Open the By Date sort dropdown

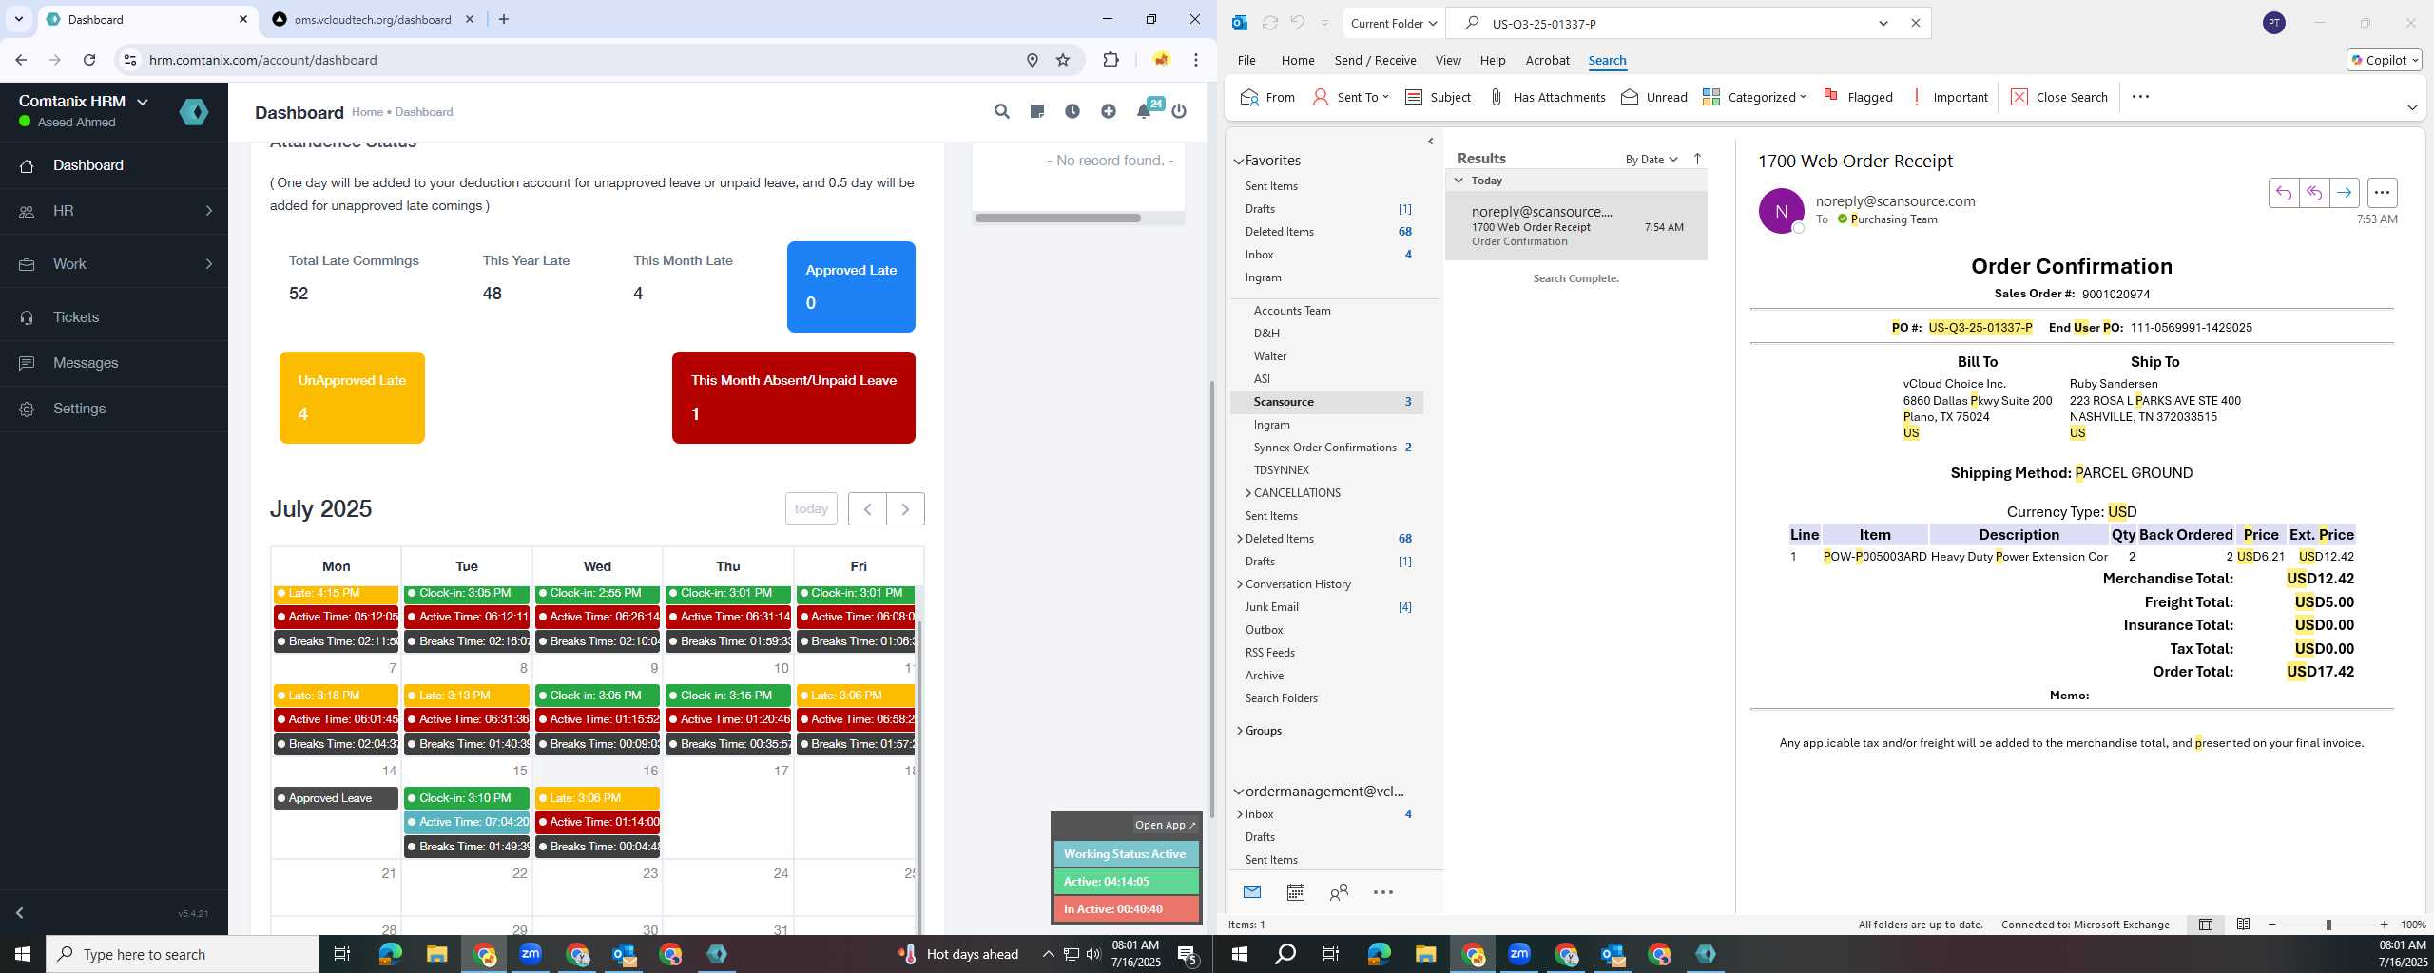[1652, 159]
